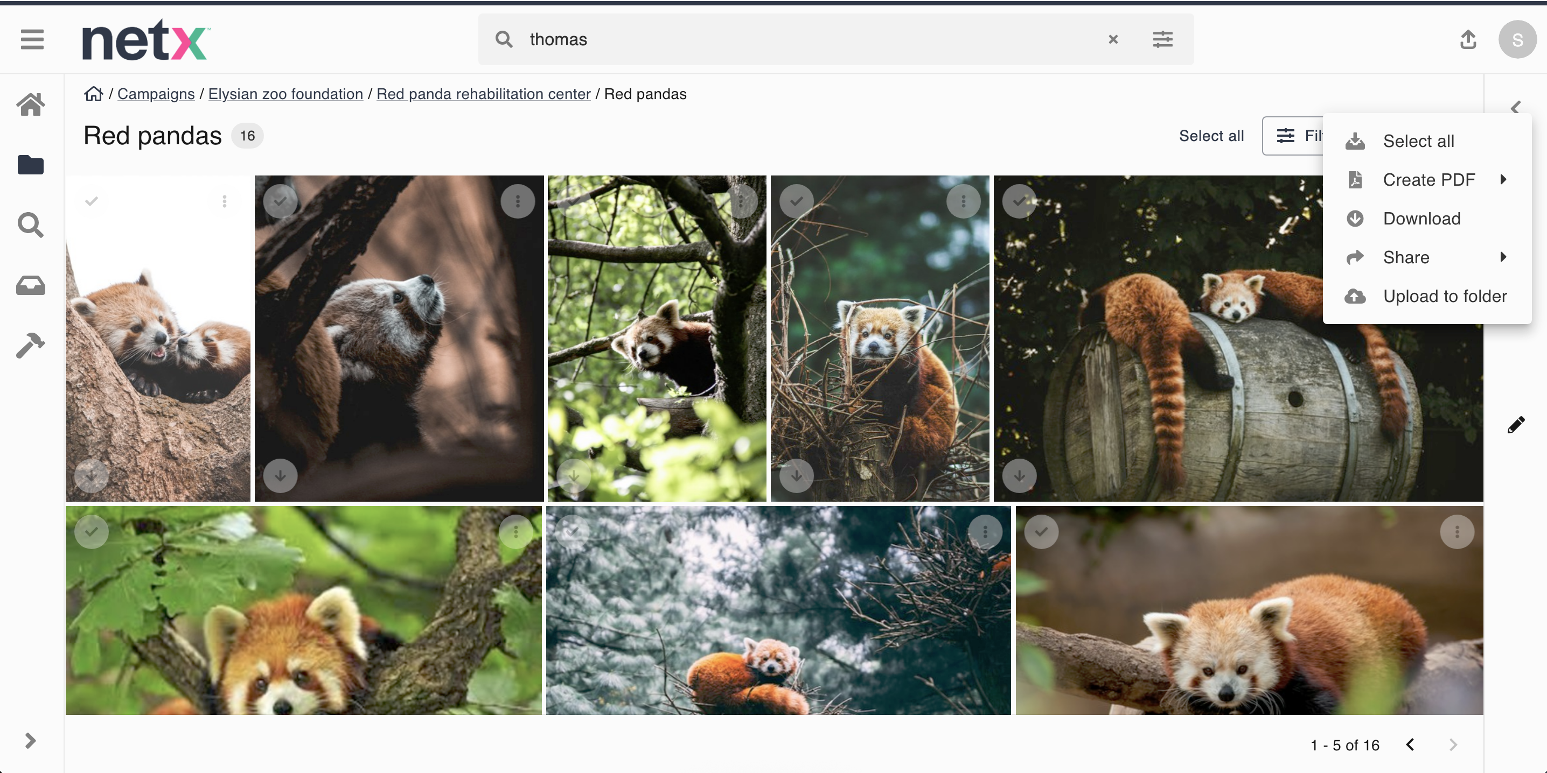Click in the thomas search field

click(781, 40)
